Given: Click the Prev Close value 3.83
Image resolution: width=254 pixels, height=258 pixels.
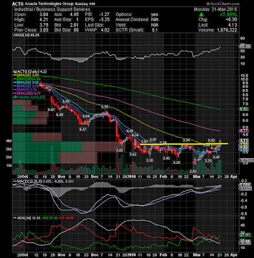Looking at the screenshot, I should (44, 30).
